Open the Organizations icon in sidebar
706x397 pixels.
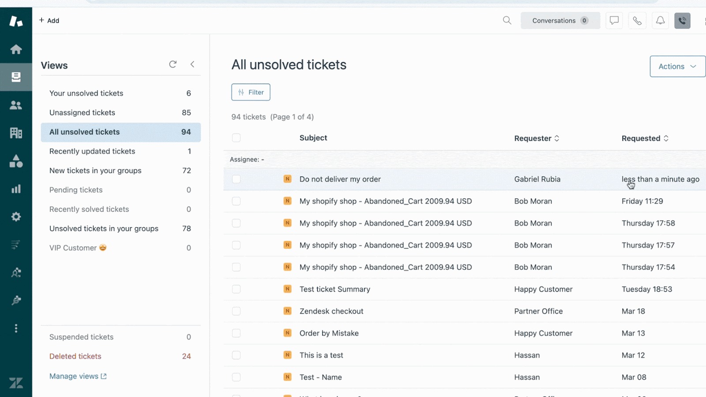click(x=16, y=132)
